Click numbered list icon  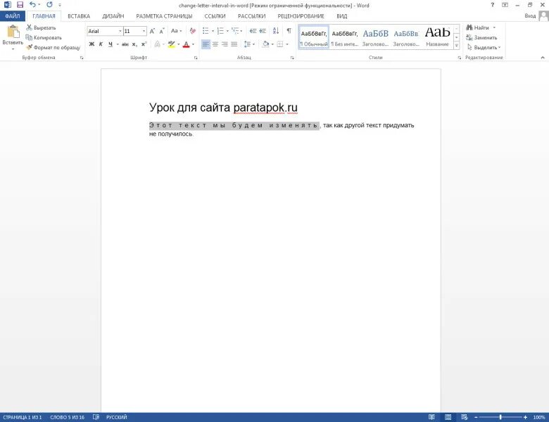tap(220, 31)
